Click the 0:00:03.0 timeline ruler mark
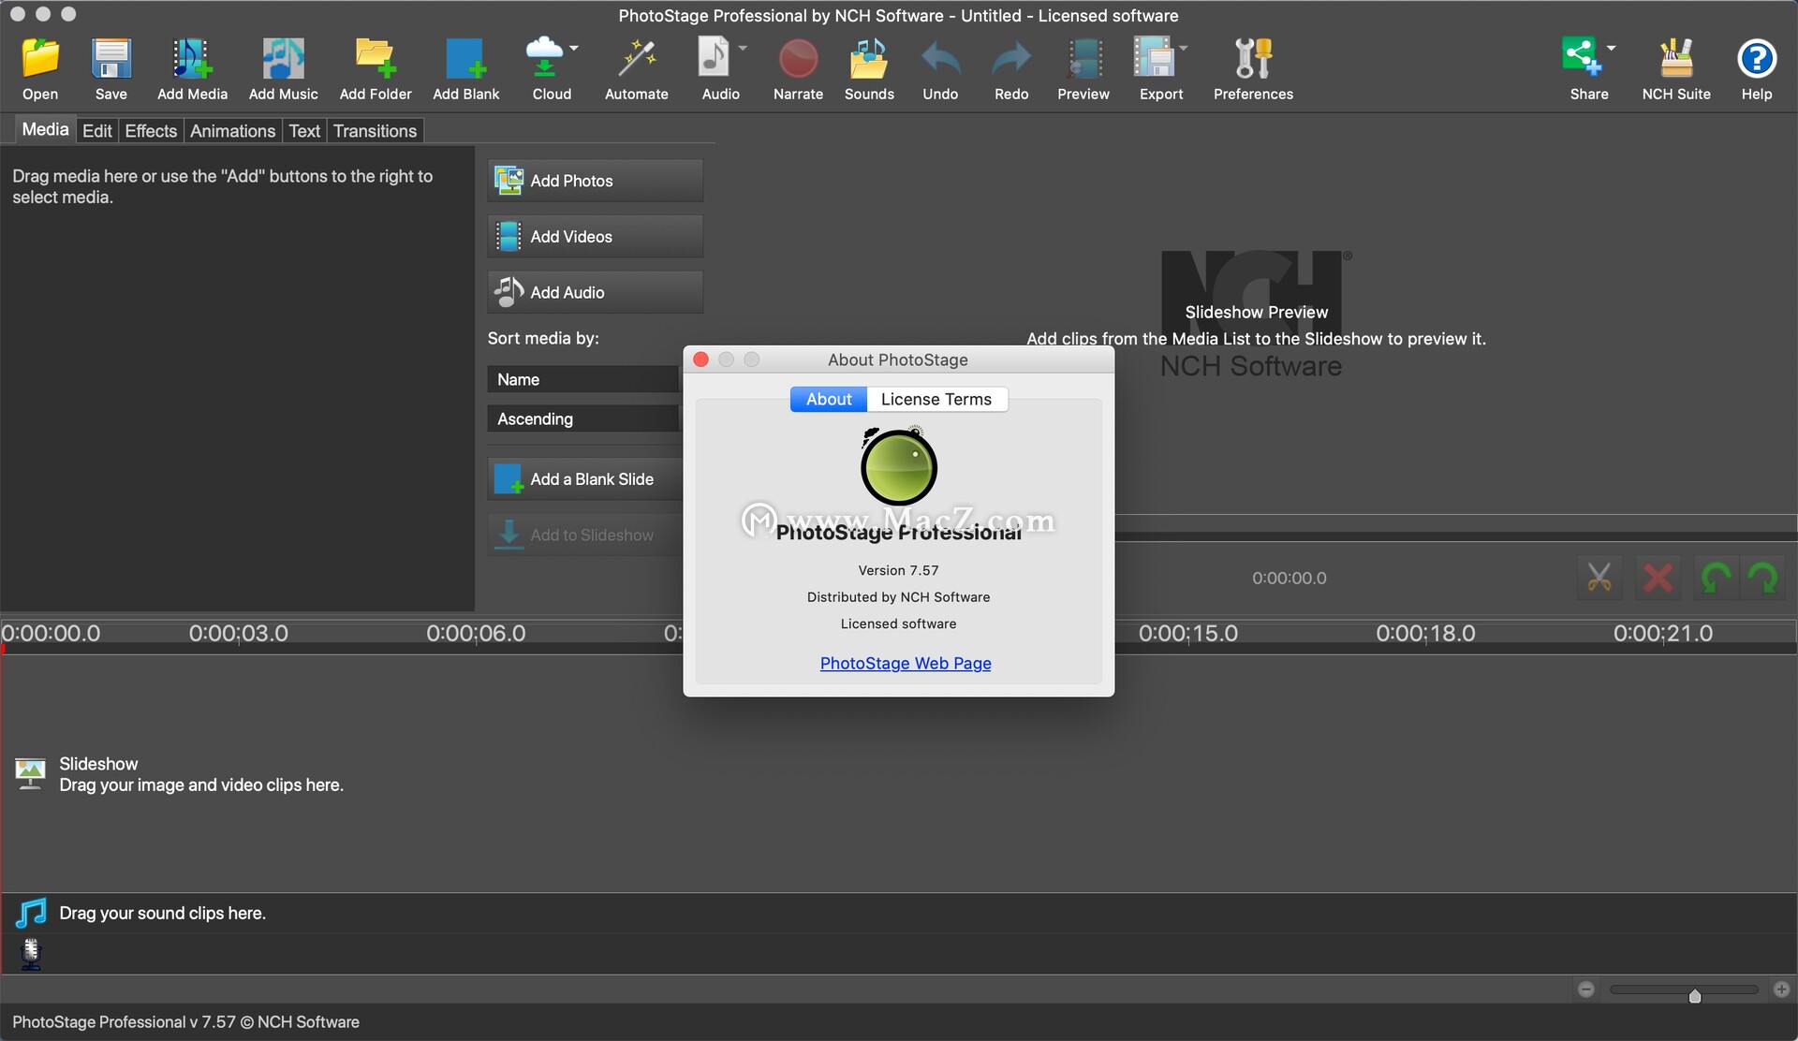 coord(238,633)
